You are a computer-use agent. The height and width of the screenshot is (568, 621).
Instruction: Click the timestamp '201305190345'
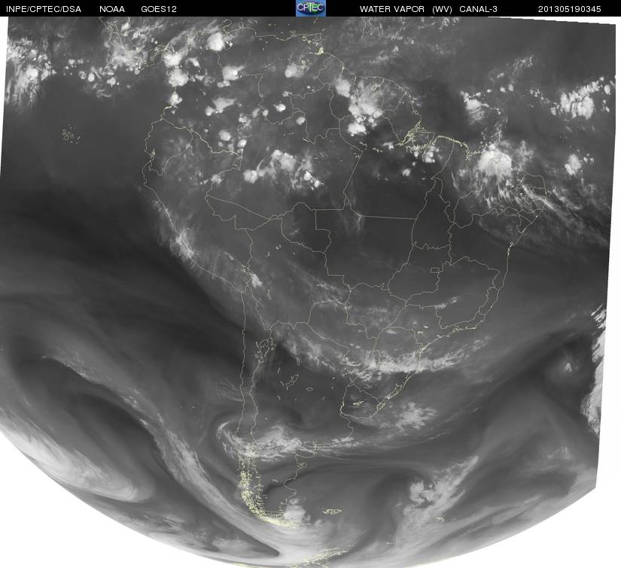click(x=570, y=9)
